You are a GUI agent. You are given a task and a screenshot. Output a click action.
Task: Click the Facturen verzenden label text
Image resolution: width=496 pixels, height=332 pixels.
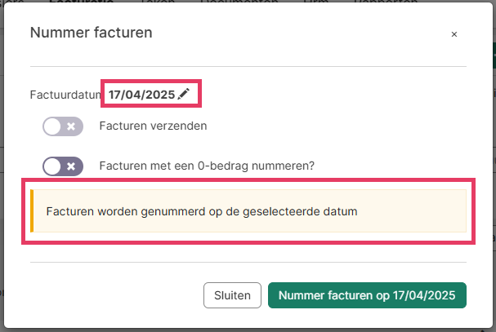(153, 126)
